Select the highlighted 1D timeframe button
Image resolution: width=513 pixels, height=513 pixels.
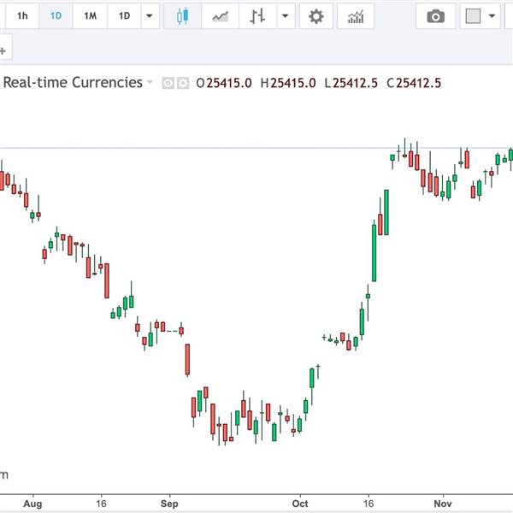[56, 15]
